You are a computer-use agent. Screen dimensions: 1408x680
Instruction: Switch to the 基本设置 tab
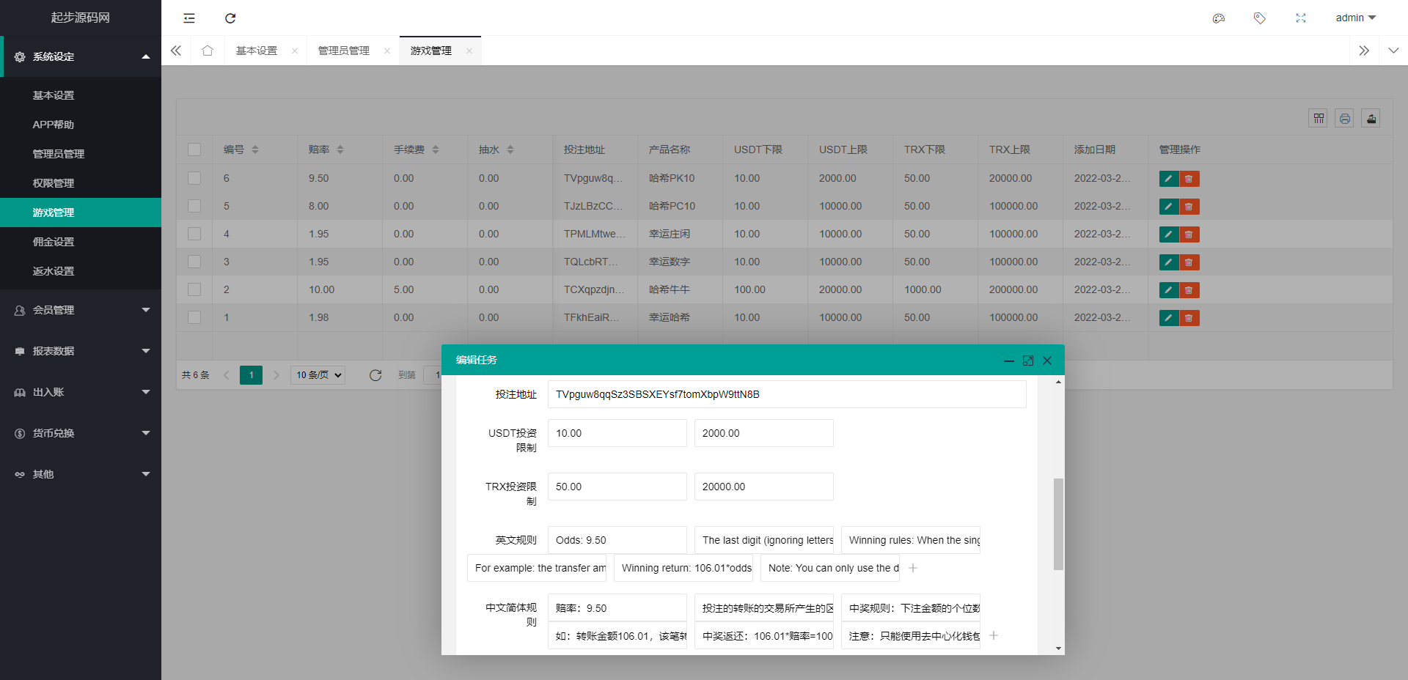tap(257, 51)
